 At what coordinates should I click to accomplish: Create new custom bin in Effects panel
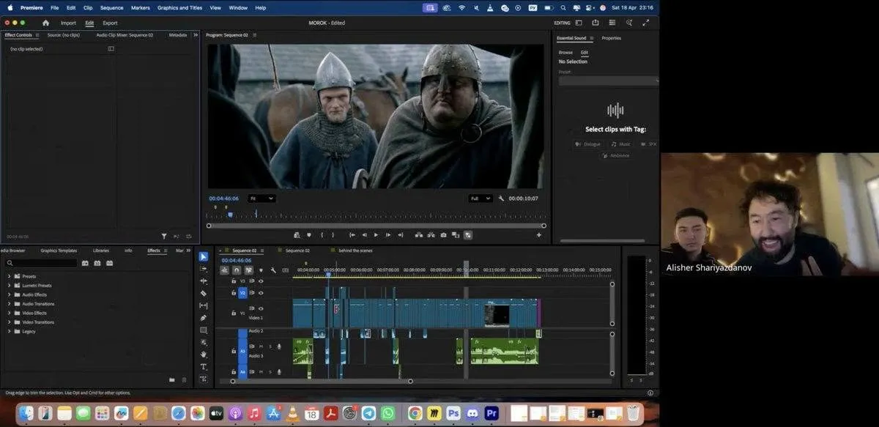(172, 379)
